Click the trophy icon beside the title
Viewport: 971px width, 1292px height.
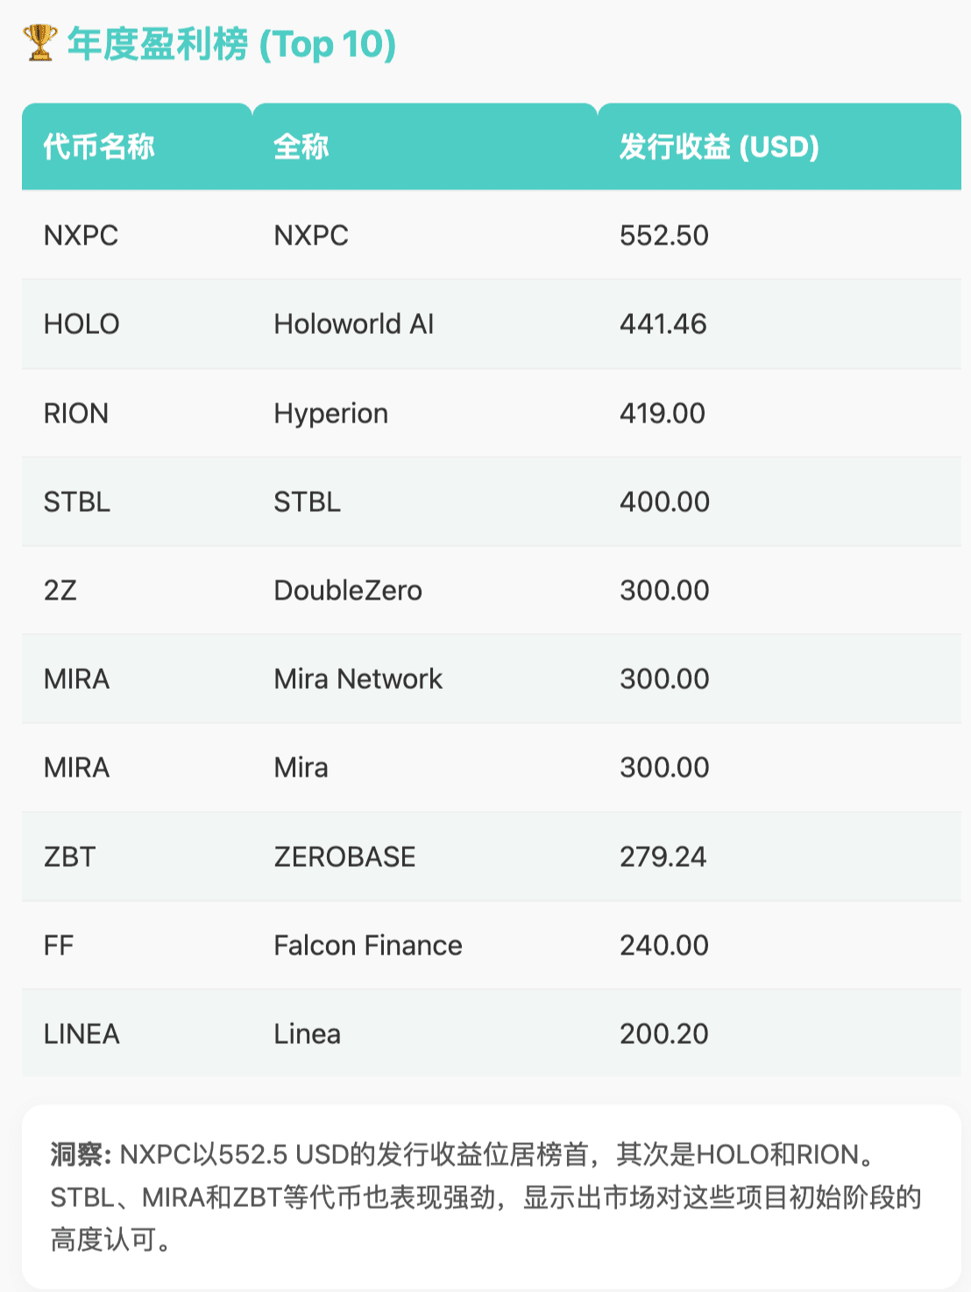(x=39, y=43)
